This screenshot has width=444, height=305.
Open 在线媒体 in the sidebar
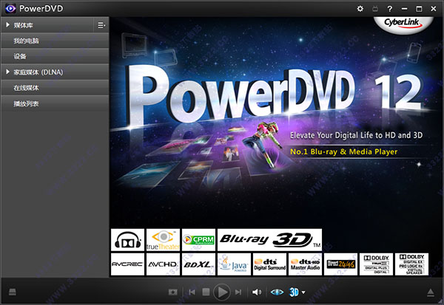tap(55, 88)
